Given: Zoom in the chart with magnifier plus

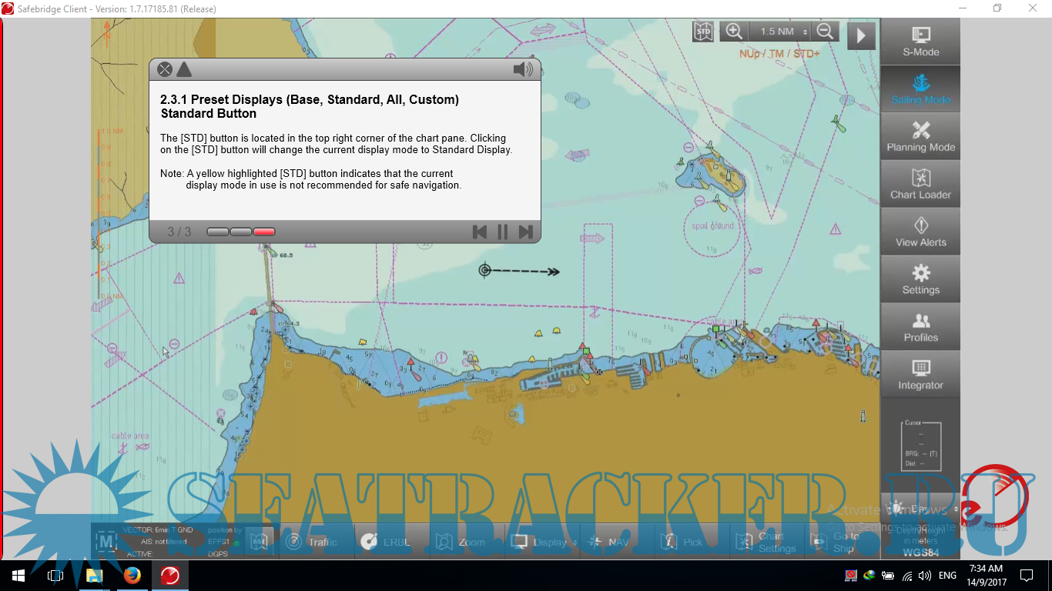Looking at the screenshot, I should pyautogui.click(x=734, y=32).
